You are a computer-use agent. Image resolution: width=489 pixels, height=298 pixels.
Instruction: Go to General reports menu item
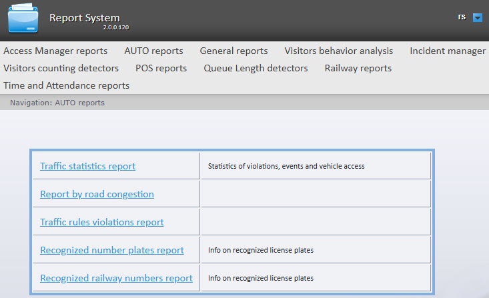(x=234, y=51)
